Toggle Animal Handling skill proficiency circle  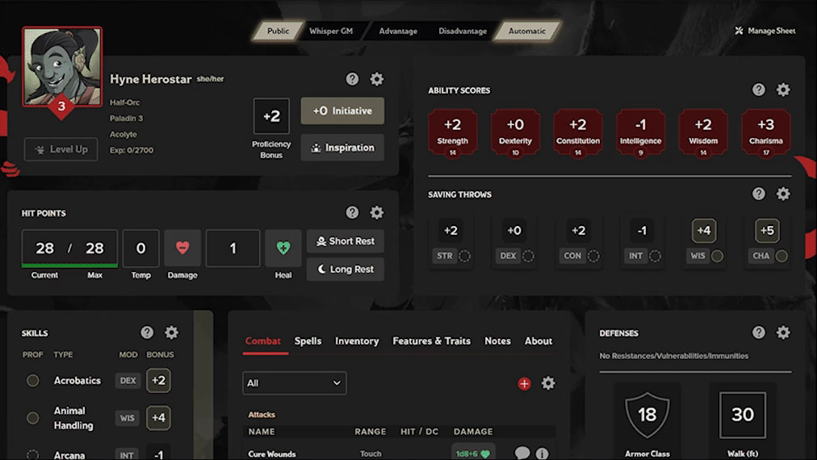[x=32, y=418]
